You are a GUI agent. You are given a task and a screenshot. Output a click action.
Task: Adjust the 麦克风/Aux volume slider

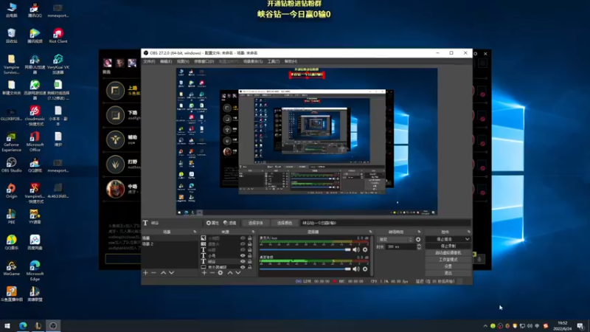(305, 249)
